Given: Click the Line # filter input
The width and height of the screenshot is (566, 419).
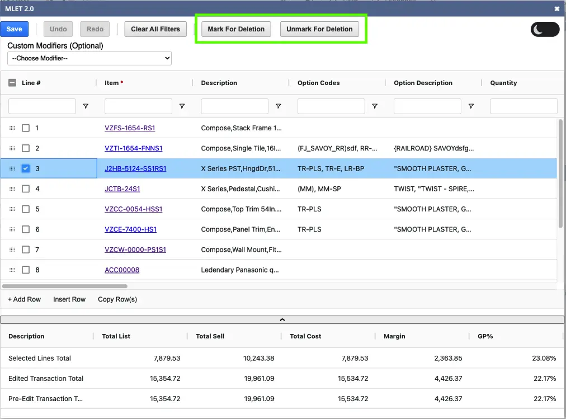Looking at the screenshot, I should [x=43, y=106].
